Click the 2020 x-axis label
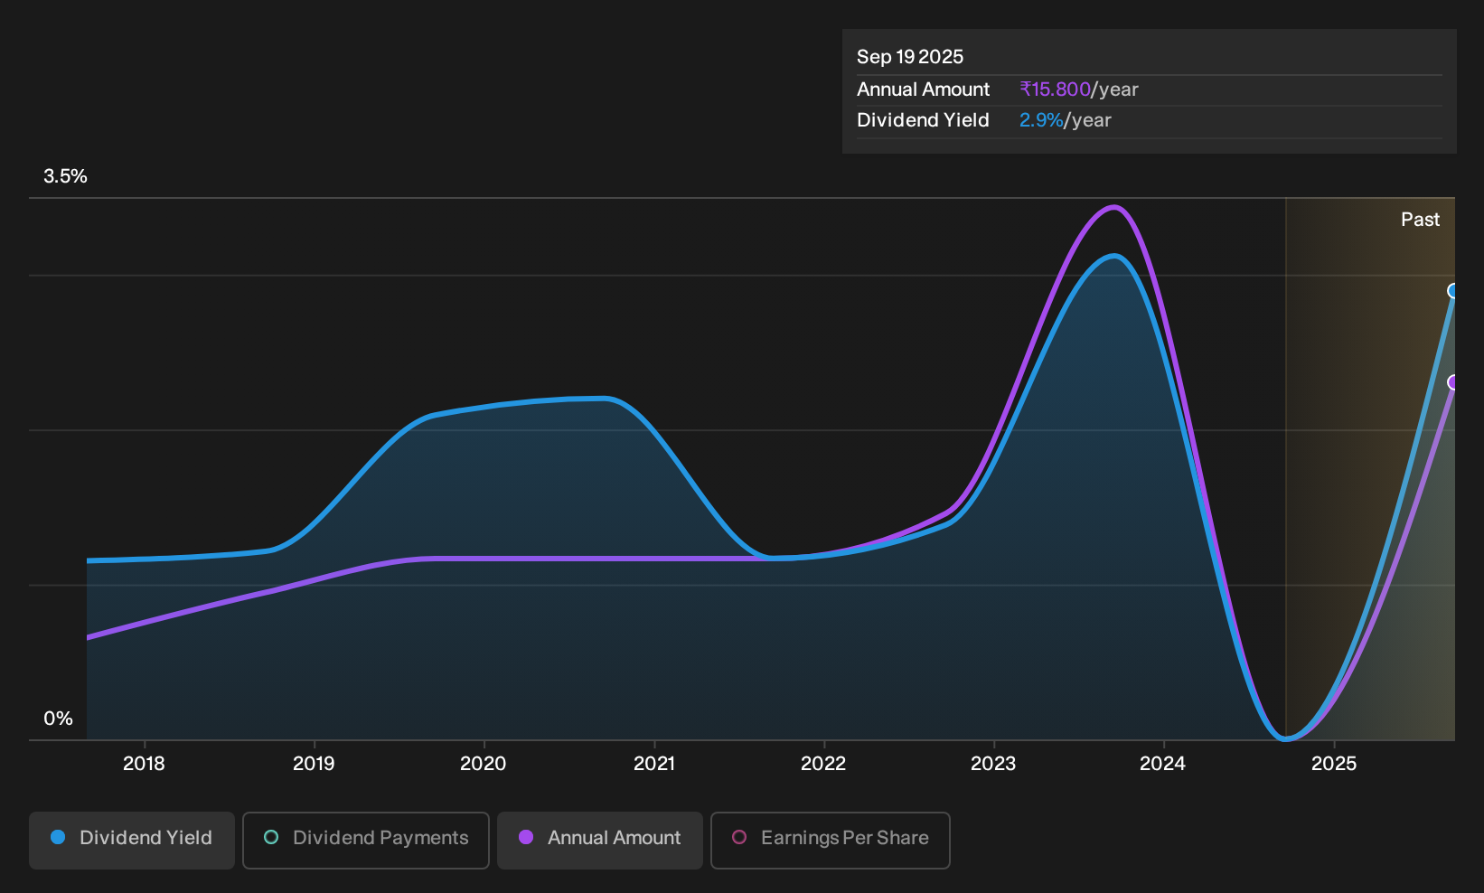1484x893 pixels. pos(484,764)
